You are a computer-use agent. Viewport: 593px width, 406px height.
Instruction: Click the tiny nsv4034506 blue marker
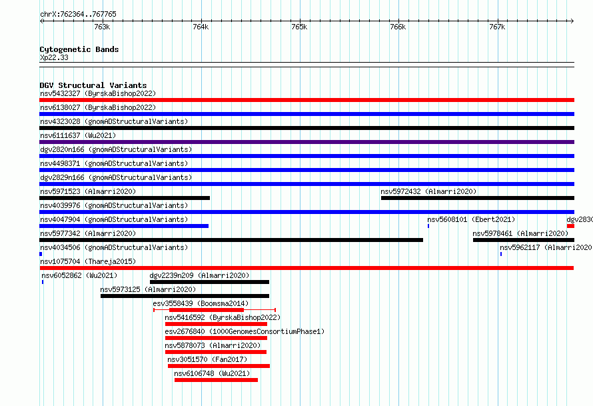[x=41, y=254]
